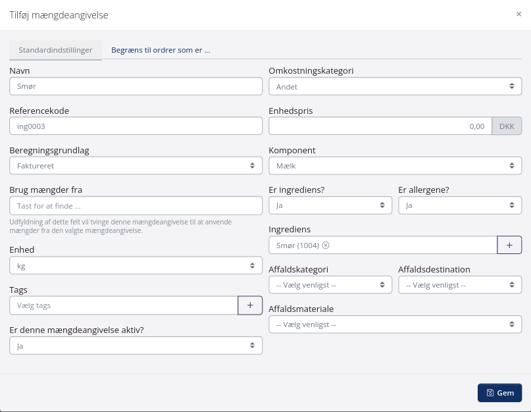The image size is (531, 412).
Task: Toggle the mængdeangivelse aktiv dropdown
Action: (136, 345)
